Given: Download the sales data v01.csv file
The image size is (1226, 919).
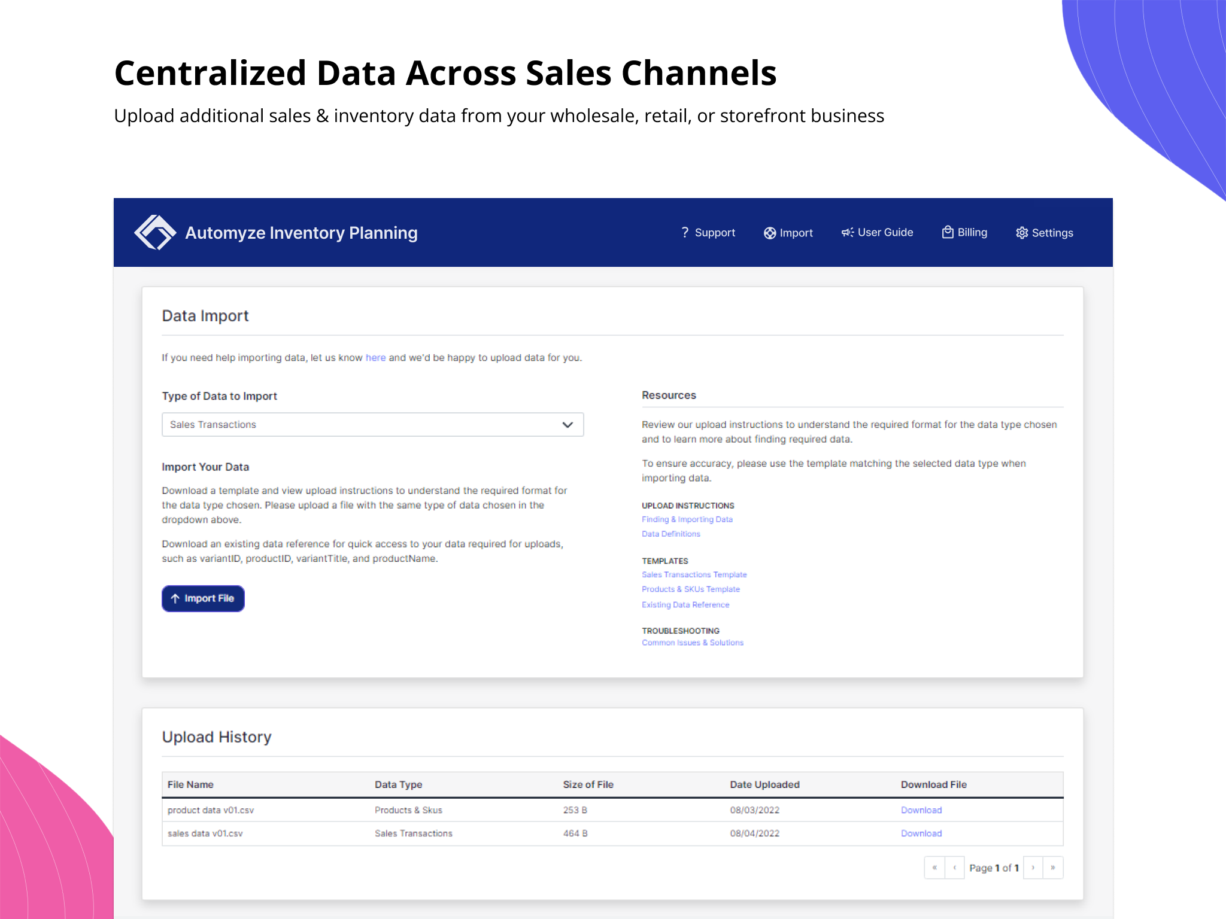Looking at the screenshot, I should [x=921, y=833].
